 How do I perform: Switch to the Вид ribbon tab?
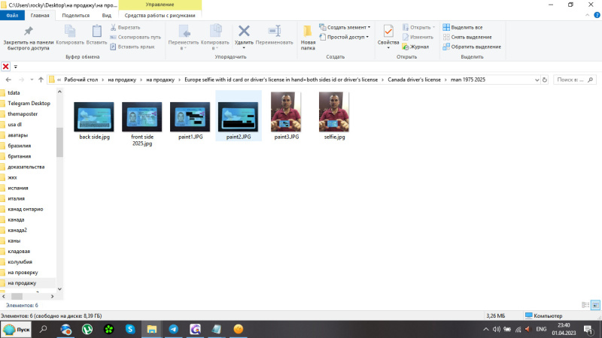tap(107, 15)
